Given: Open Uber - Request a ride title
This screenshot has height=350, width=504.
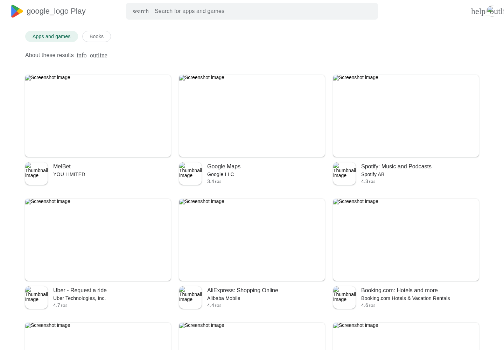Looking at the screenshot, I should point(80,290).
